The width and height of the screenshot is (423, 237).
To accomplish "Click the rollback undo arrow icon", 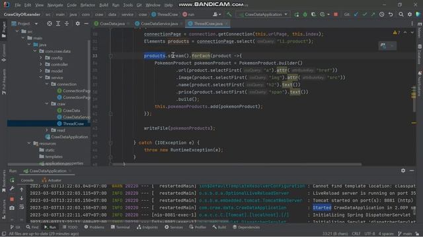I will tap(391, 14).
